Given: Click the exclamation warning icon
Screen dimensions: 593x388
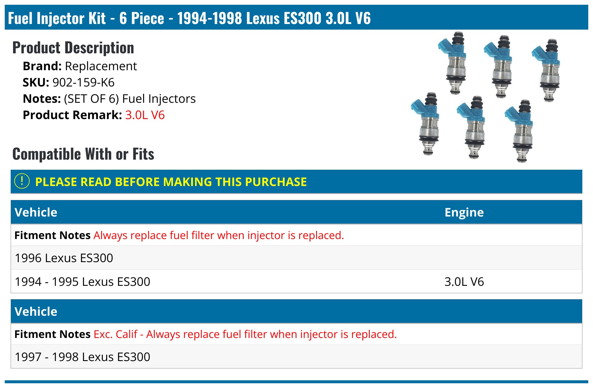Looking at the screenshot, I should (x=22, y=181).
